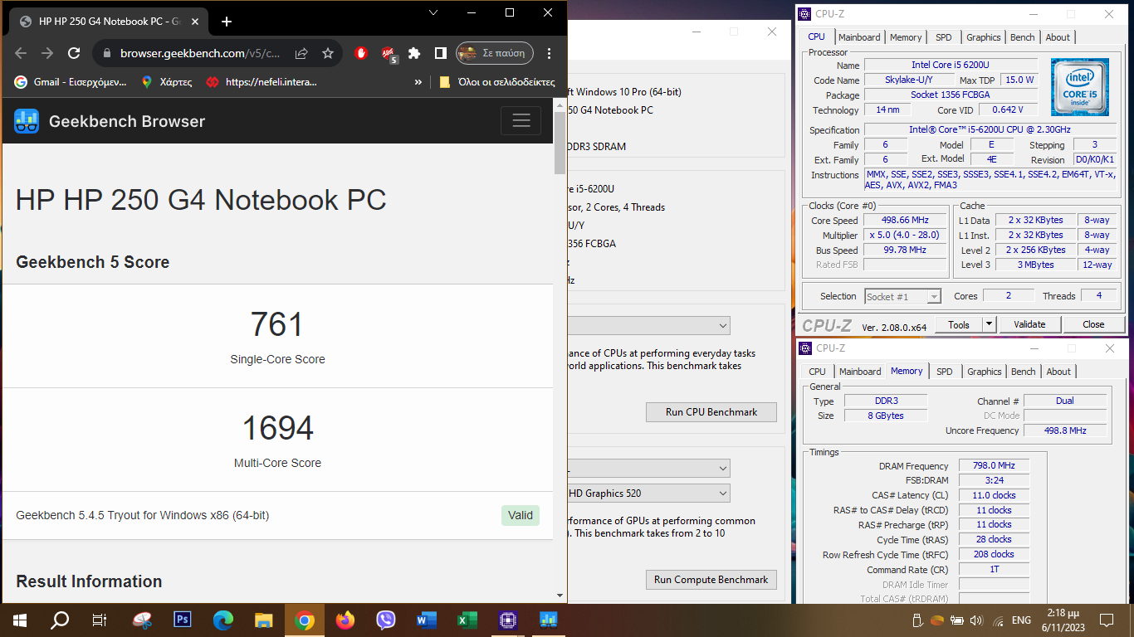Toggle Chrome side panel icon
The height and width of the screenshot is (637, 1134).
441,53
